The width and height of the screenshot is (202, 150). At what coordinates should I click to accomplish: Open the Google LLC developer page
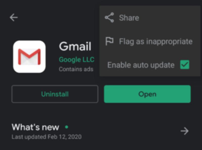77,60
